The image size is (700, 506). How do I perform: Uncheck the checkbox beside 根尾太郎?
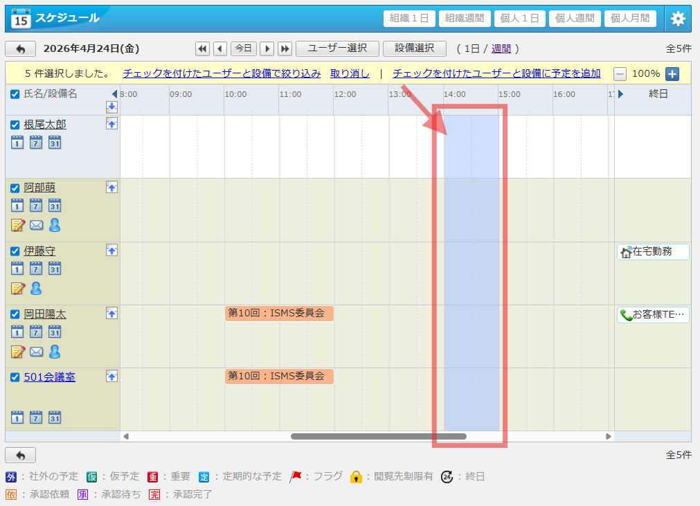tap(15, 125)
